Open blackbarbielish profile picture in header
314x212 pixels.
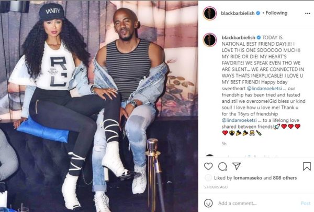point(210,14)
